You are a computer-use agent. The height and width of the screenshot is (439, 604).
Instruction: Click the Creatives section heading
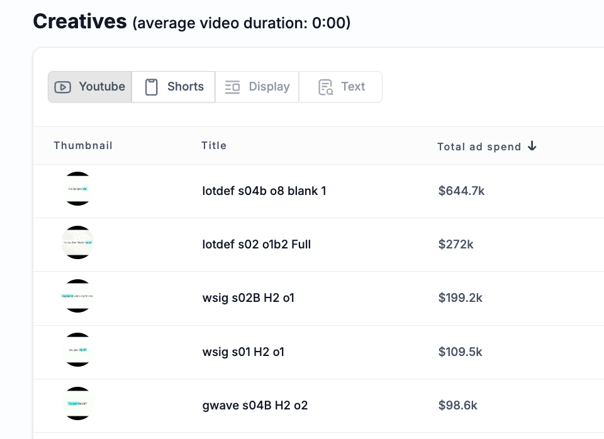pos(80,21)
